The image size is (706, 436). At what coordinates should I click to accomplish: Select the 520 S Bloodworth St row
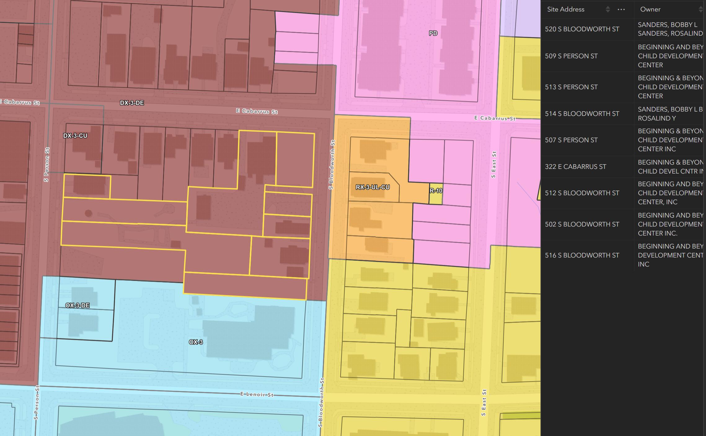pos(582,29)
